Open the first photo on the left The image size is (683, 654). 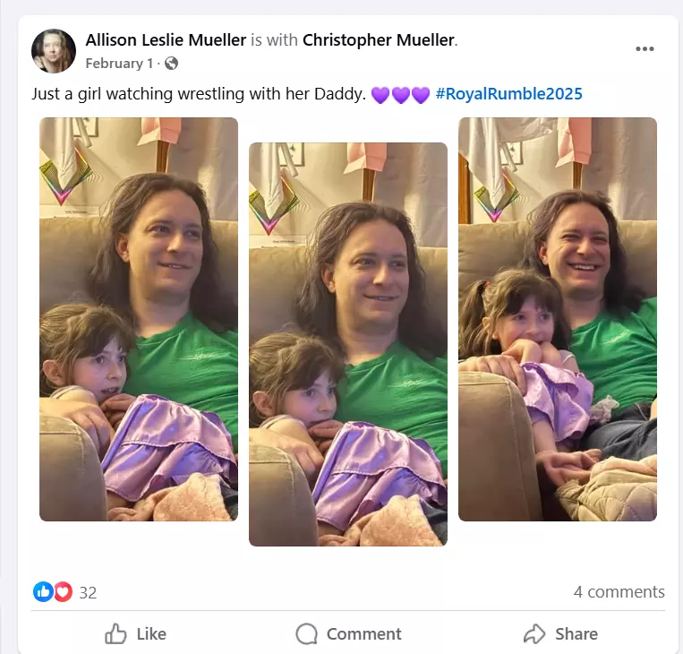point(139,319)
